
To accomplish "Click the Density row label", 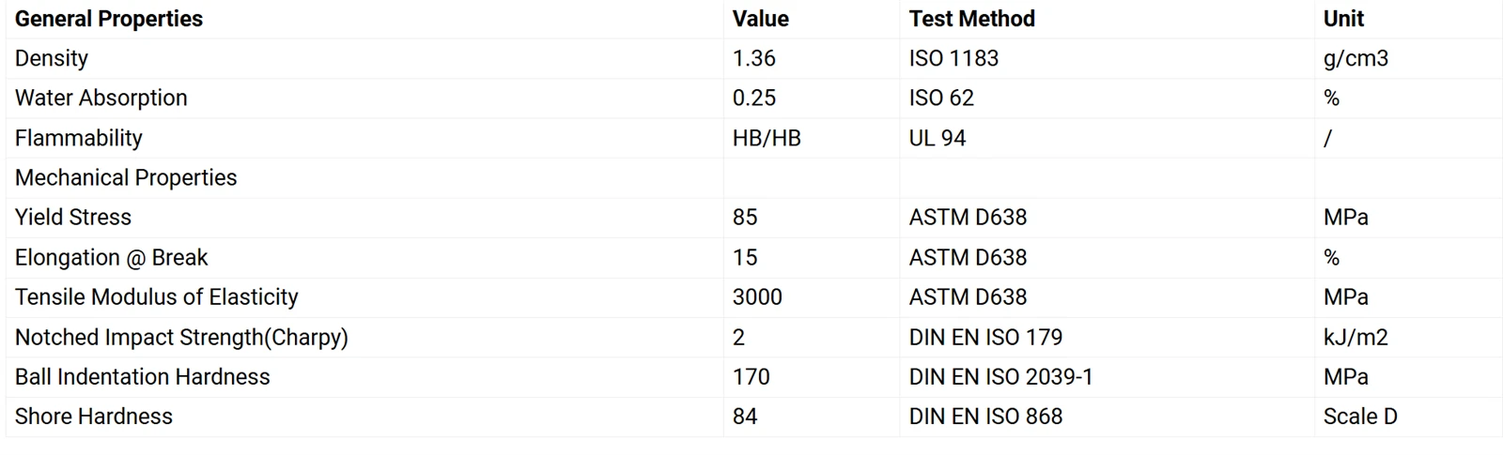I will [52, 58].
